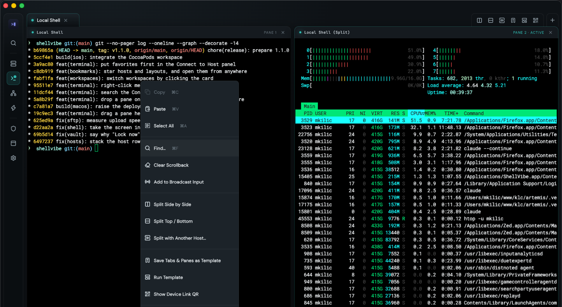Choose Find… in the context menu
Image resolution: width=562 pixels, height=307 pixels.
point(190,148)
